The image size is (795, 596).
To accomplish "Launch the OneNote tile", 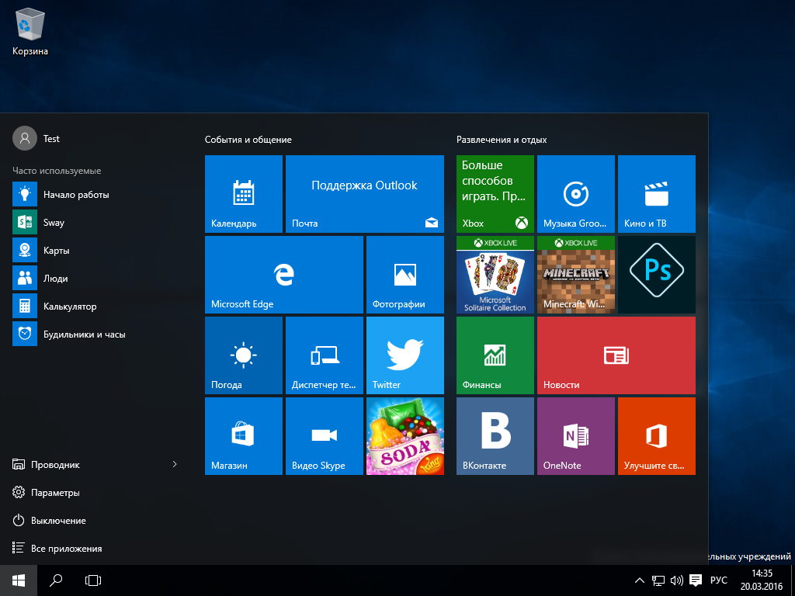I will point(575,436).
